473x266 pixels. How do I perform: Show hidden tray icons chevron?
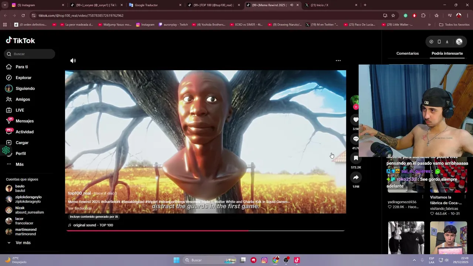(x=414, y=260)
